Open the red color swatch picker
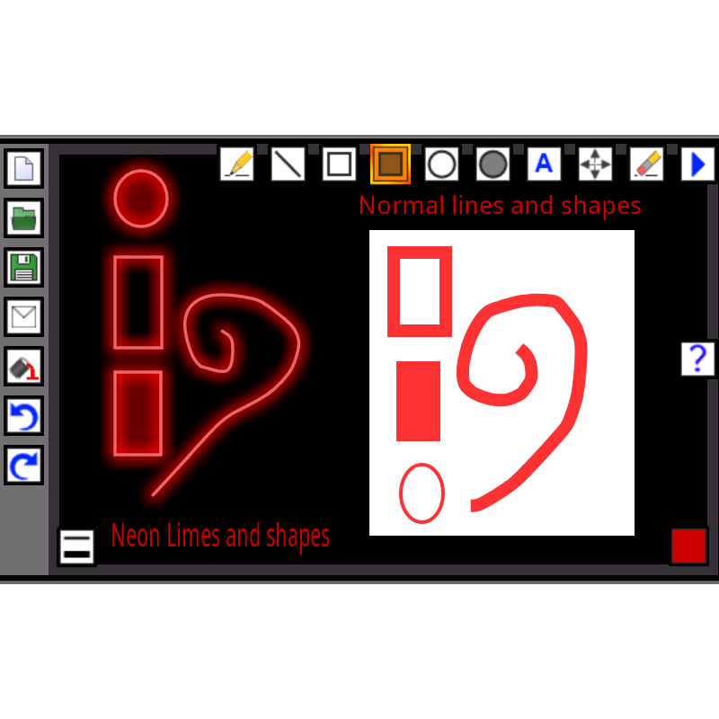 [688, 546]
